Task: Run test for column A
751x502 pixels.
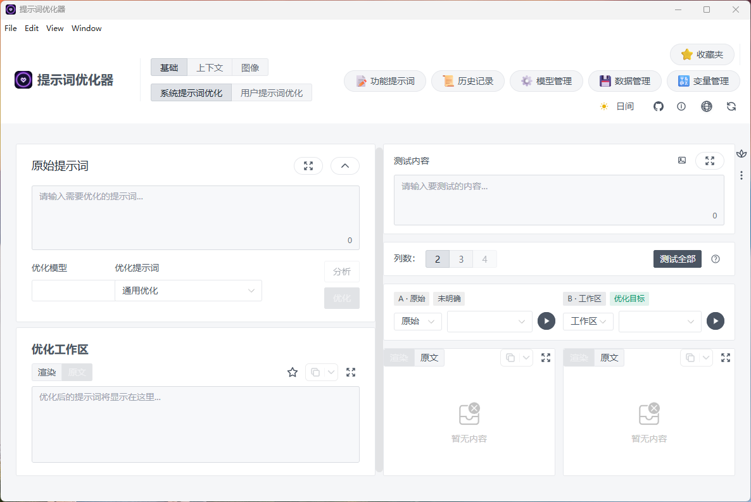Action: [x=546, y=321]
